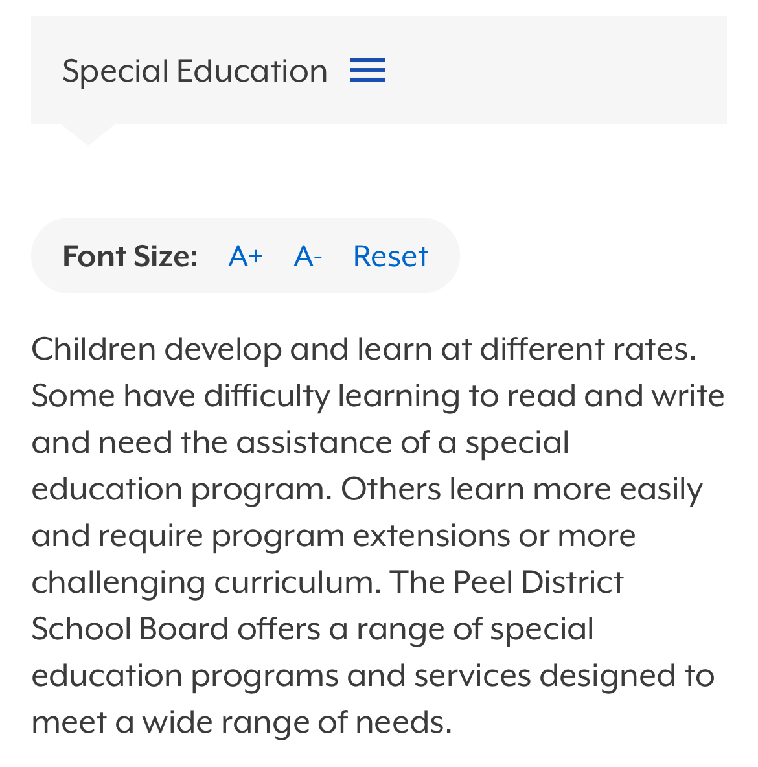Click the words 'different rates' in first line
This screenshot has width=758, height=767.
[588, 349]
